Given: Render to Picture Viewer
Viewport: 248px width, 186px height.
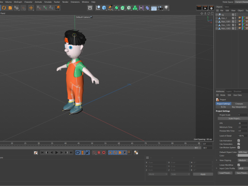Looking at the screenshot, I should tap(205, 8).
